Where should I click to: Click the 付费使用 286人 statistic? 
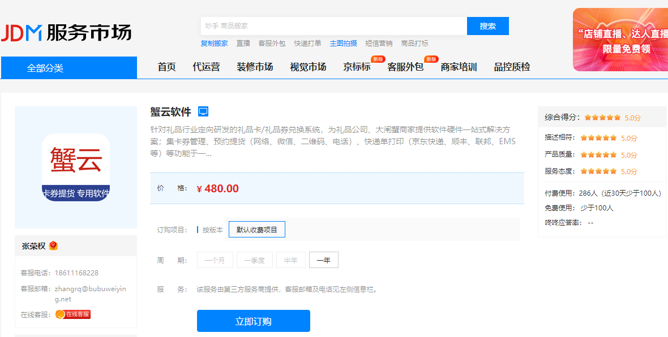(603, 193)
